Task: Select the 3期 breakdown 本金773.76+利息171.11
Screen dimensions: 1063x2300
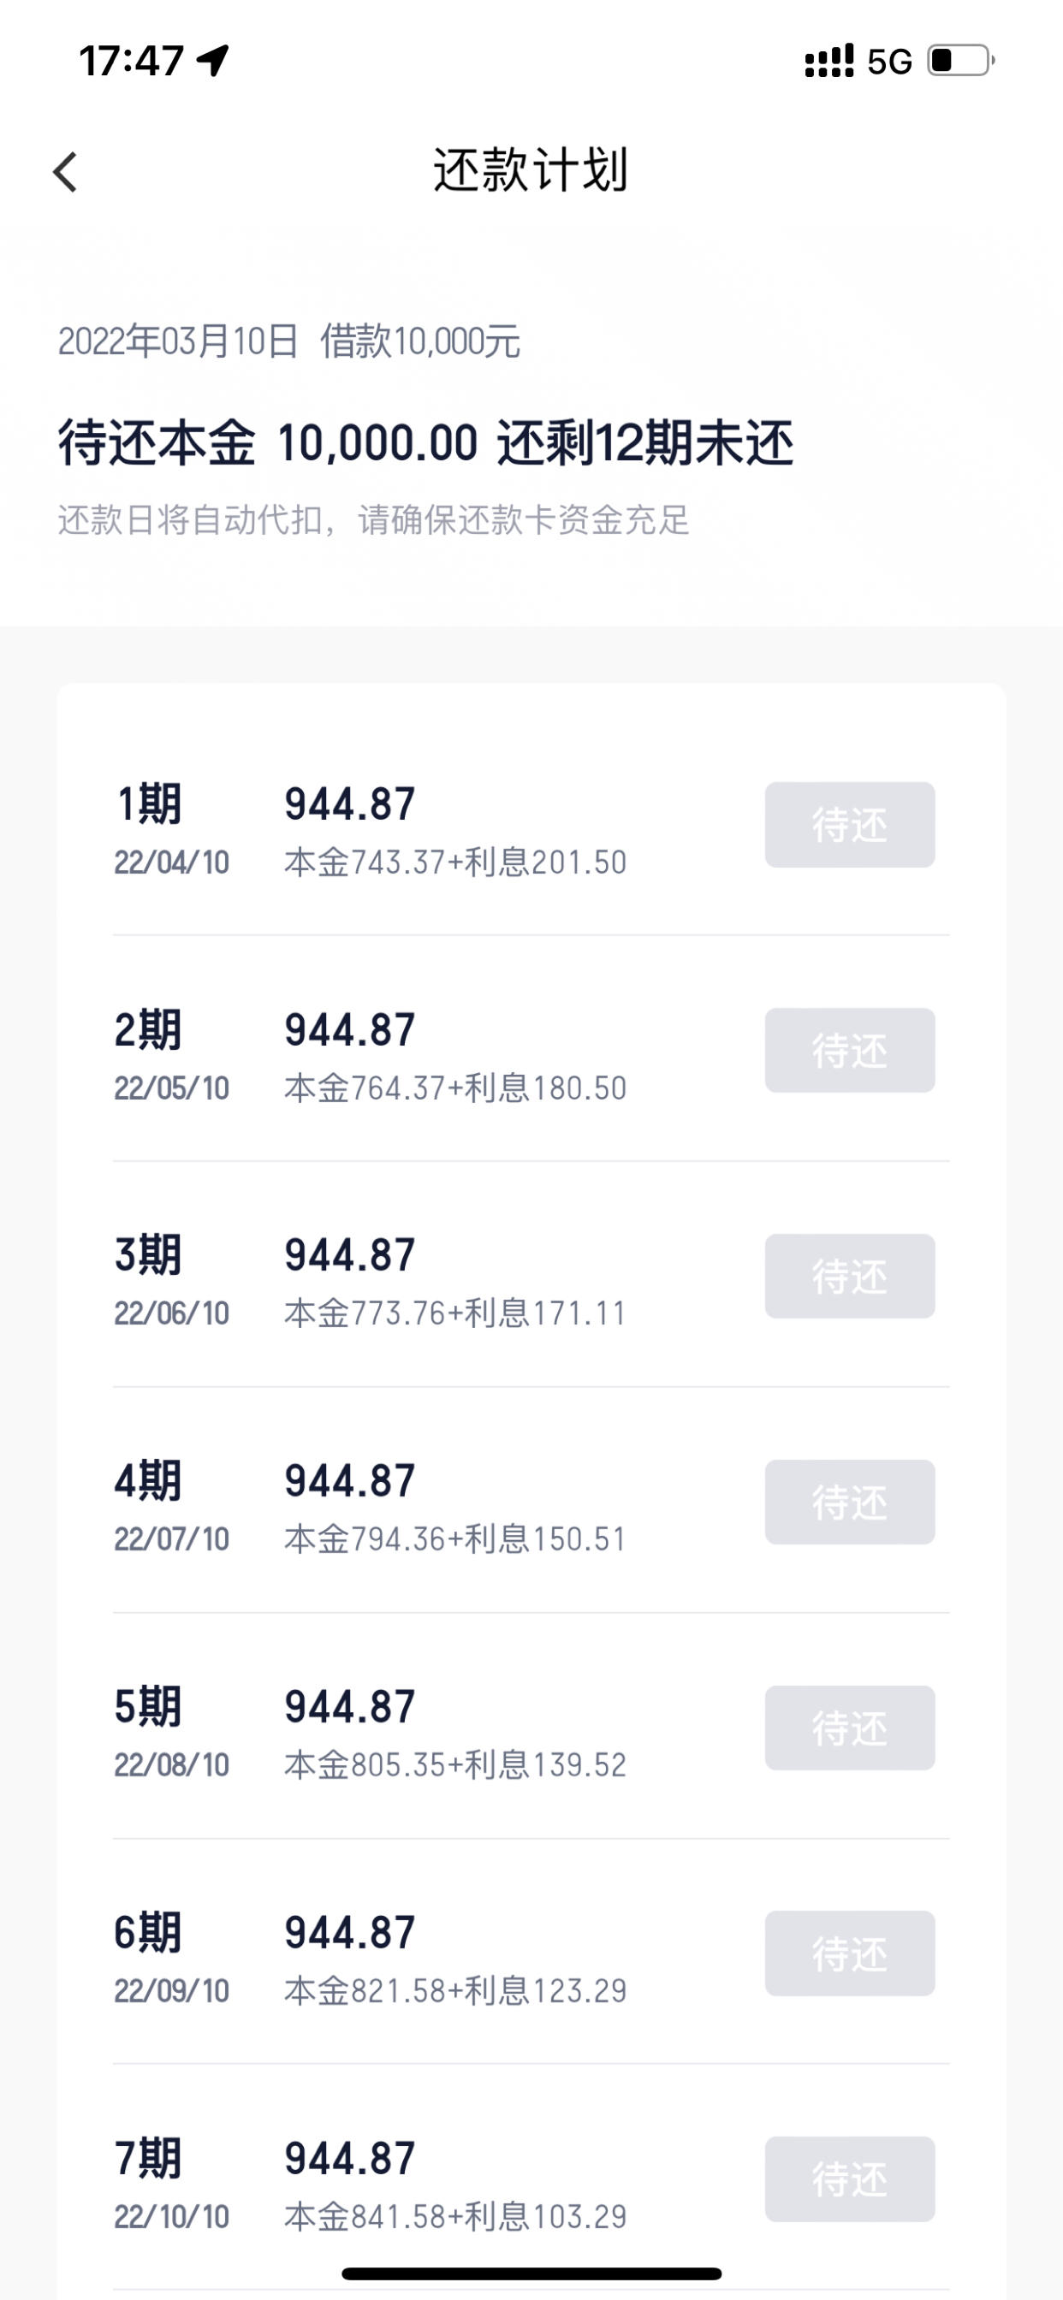Action: click(x=455, y=1313)
